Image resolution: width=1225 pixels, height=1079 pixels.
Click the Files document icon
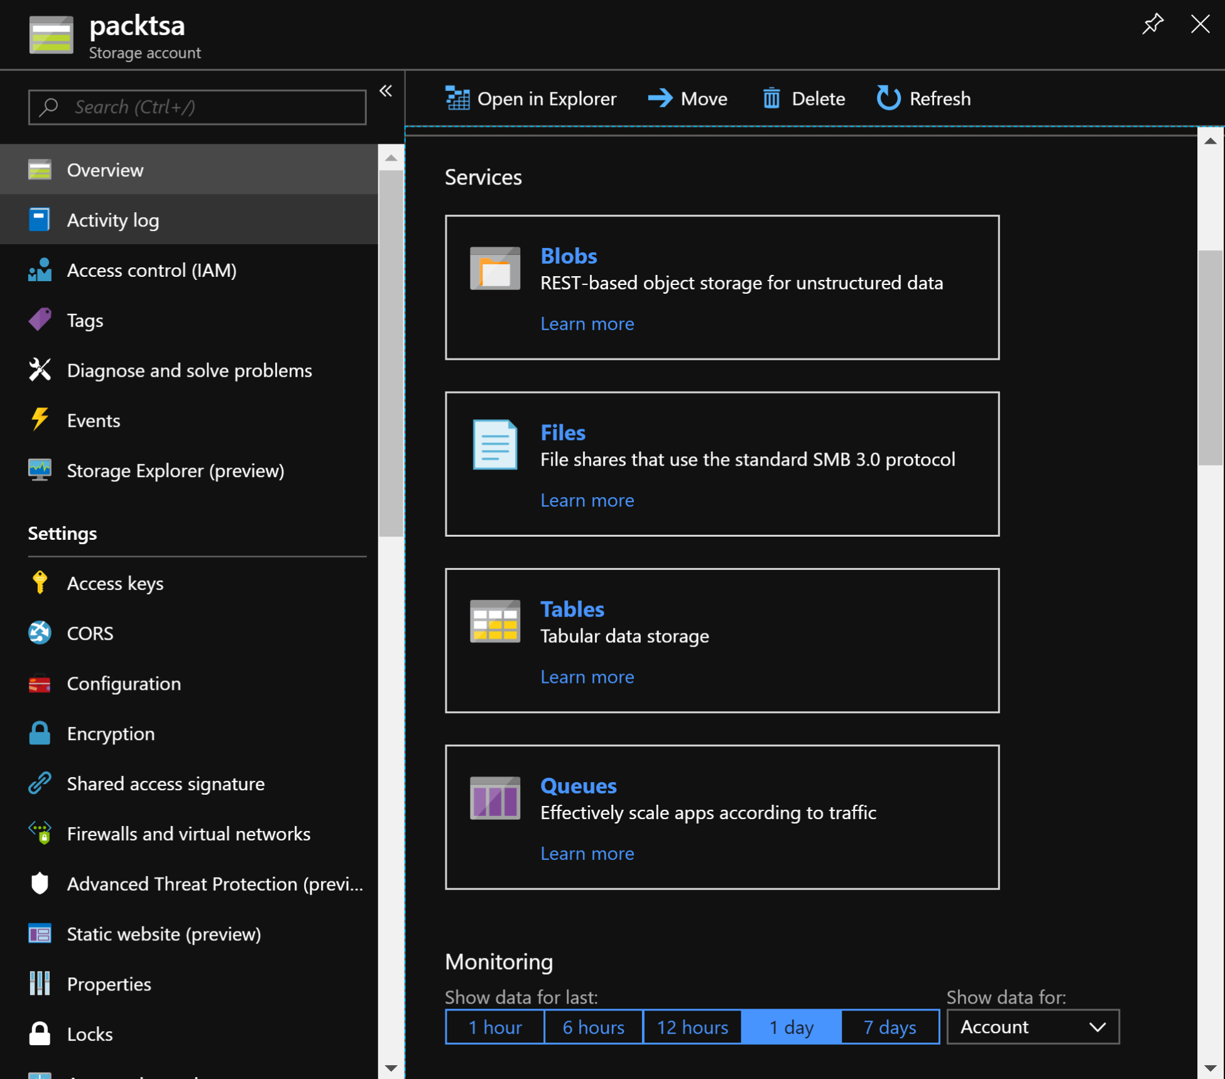coord(495,444)
